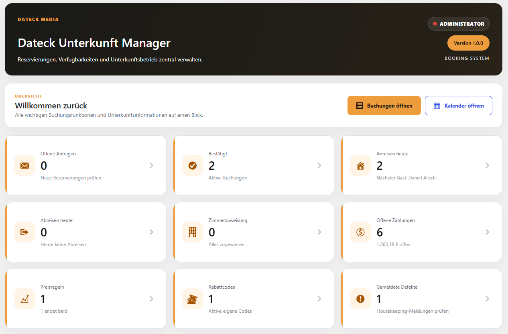Click the count 1 under Gemeldete Defekte
Image resolution: width=508 pixels, height=334 pixels.
[x=379, y=299]
